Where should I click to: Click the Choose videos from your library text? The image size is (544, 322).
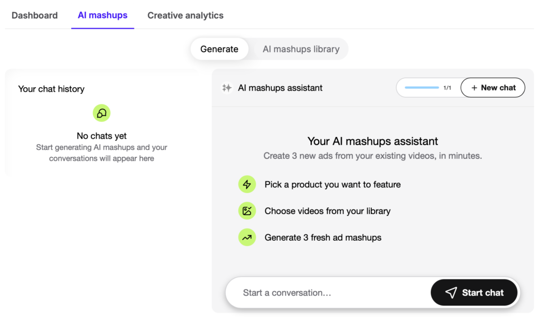(x=327, y=211)
